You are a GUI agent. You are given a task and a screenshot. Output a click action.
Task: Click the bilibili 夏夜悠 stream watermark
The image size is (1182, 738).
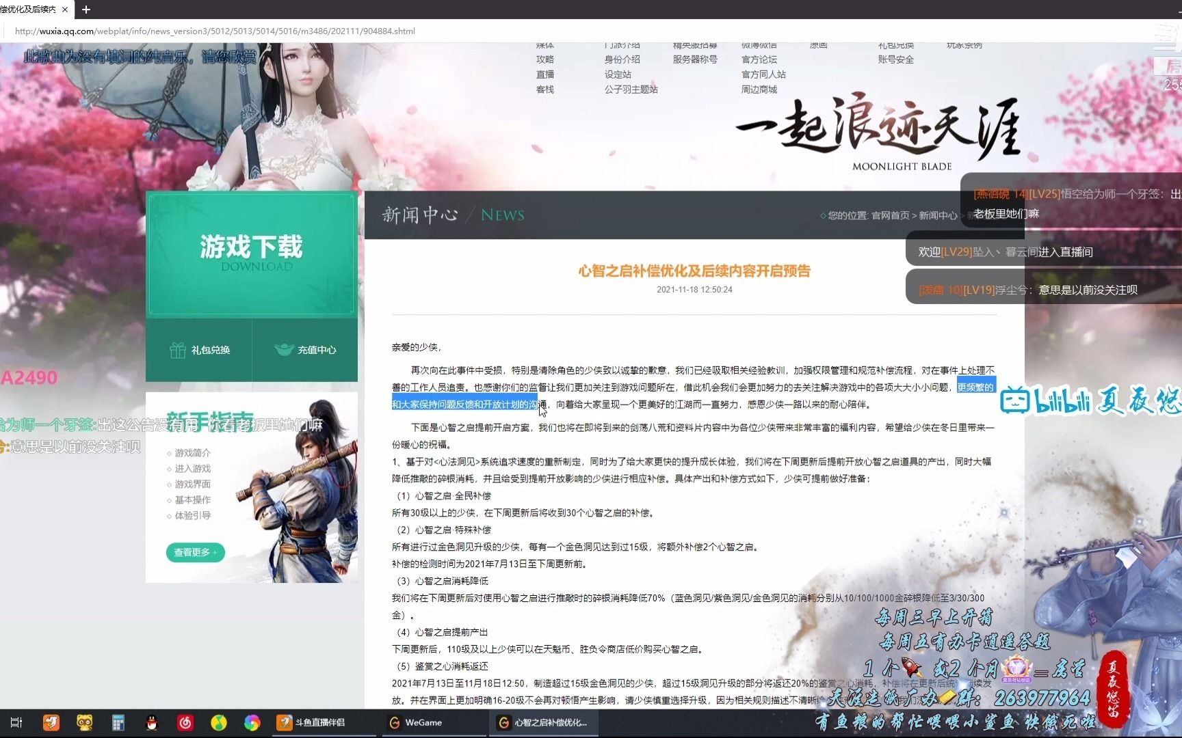click(x=1091, y=400)
